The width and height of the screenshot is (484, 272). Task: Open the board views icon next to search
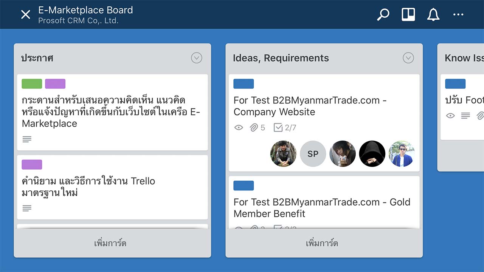(408, 14)
